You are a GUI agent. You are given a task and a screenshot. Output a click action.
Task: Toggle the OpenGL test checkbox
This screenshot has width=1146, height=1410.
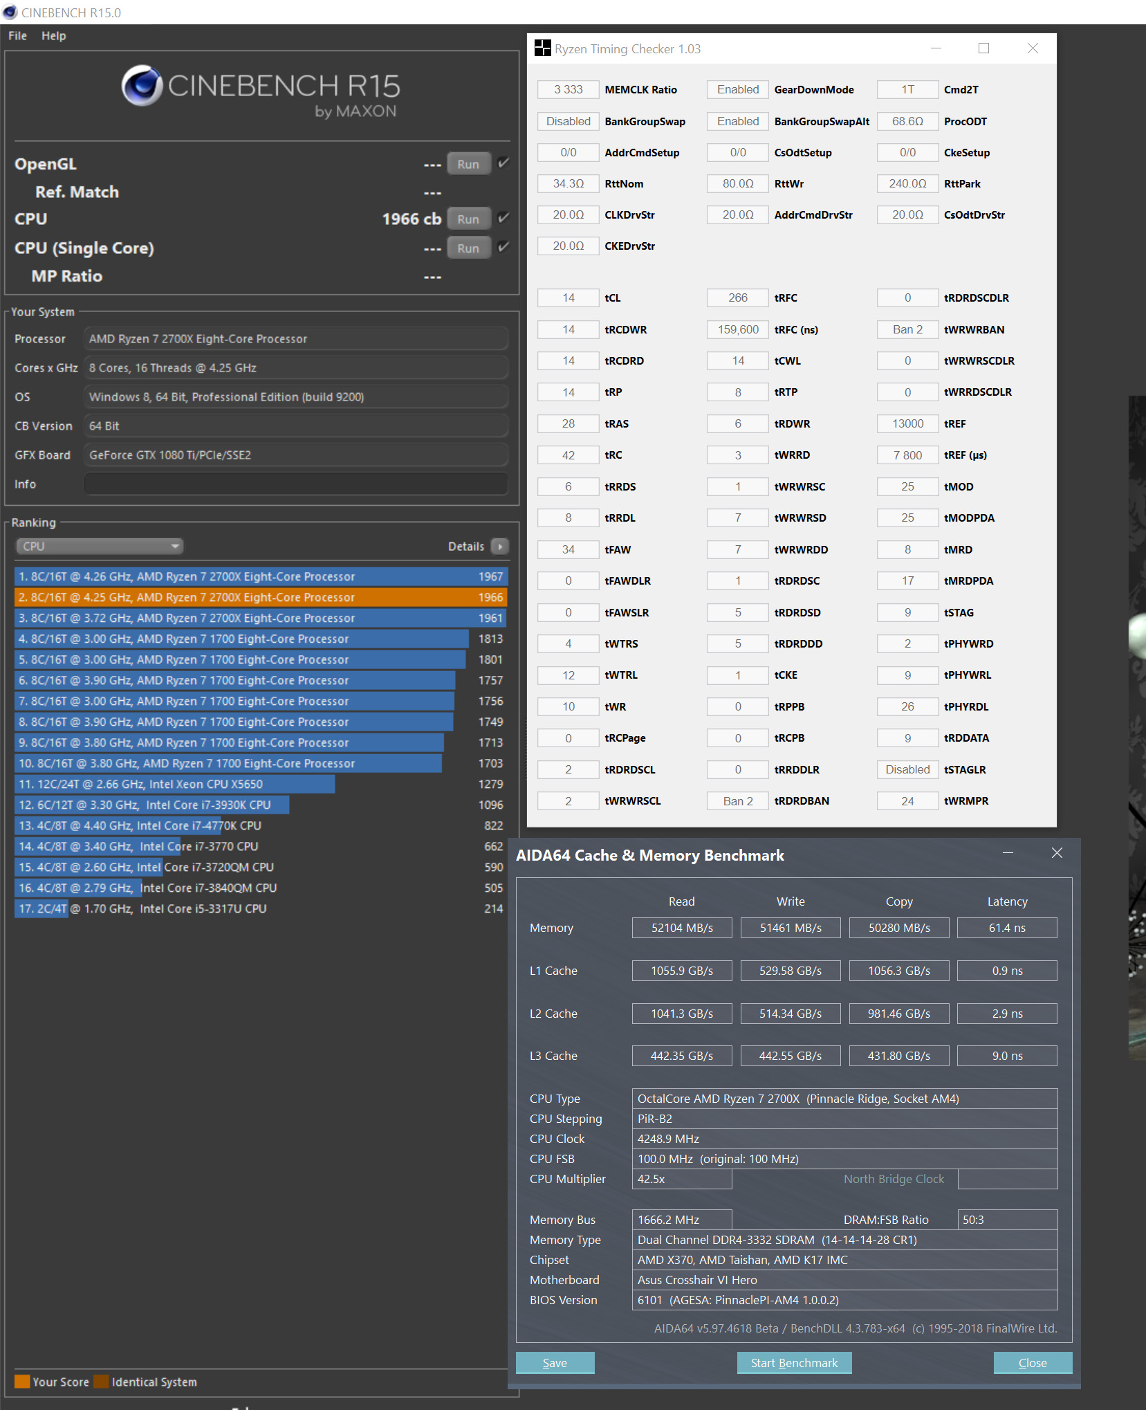(x=503, y=163)
